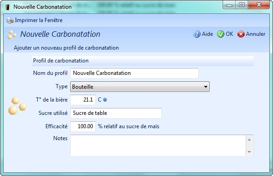Click the unit letter C after the temperature

click(100, 100)
